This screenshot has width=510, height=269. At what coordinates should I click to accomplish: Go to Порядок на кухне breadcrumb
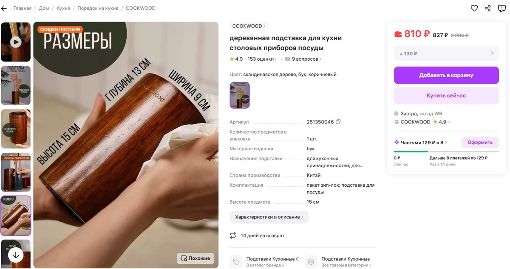97,8
